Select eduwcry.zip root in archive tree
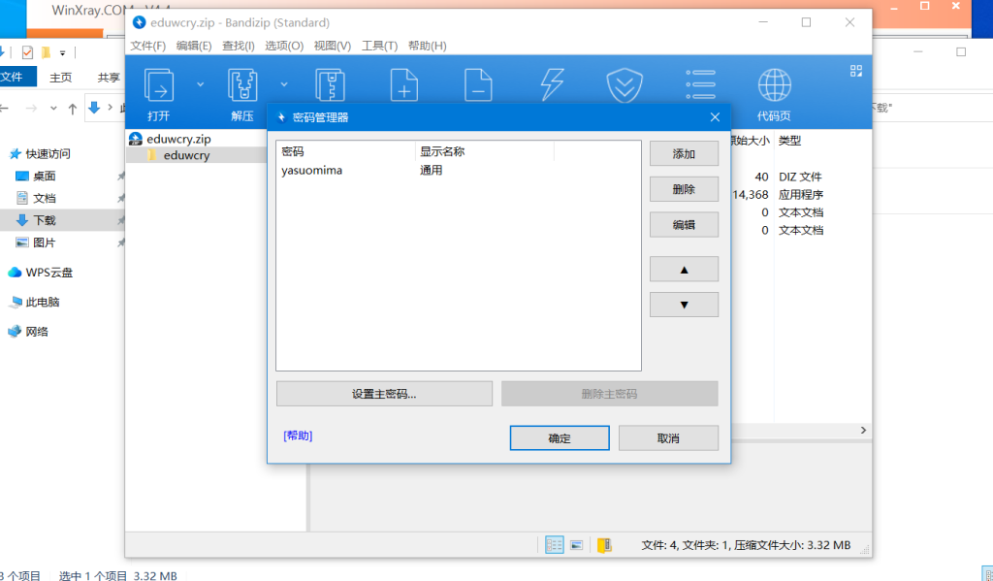The height and width of the screenshot is (581, 993). [x=178, y=139]
